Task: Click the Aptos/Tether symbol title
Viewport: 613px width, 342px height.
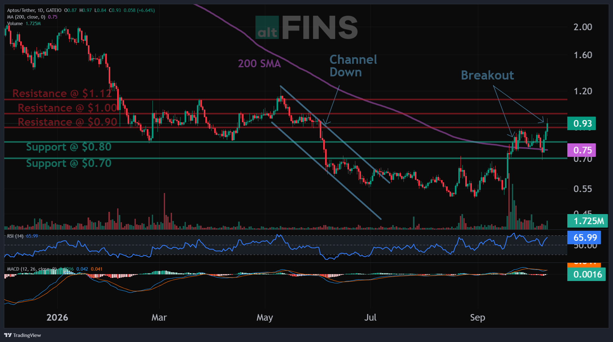Action: coord(34,10)
